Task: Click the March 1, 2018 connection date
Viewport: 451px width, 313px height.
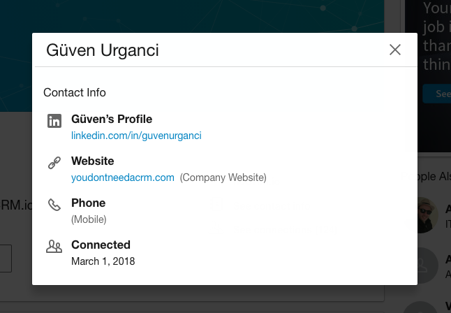Action: tap(103, 261)
